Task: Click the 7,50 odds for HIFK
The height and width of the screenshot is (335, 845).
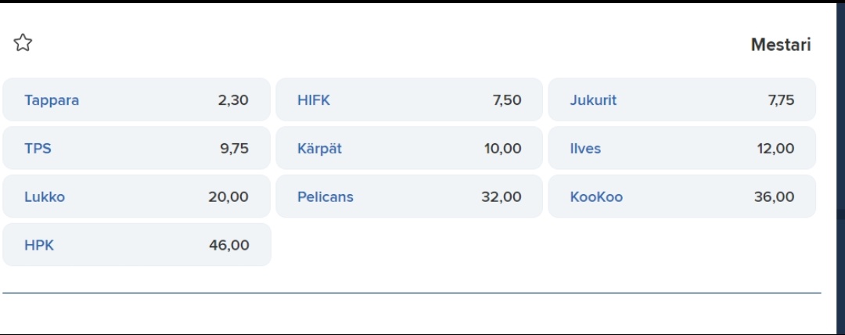Action: pyautogui.click(x=506, y=100)
